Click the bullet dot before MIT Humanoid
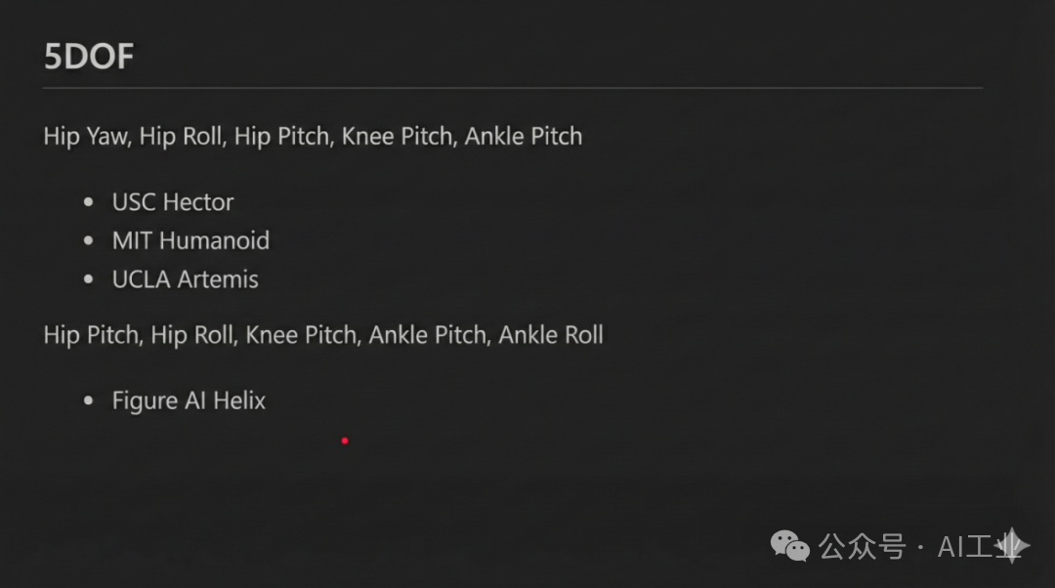 [x=90, y=241]
